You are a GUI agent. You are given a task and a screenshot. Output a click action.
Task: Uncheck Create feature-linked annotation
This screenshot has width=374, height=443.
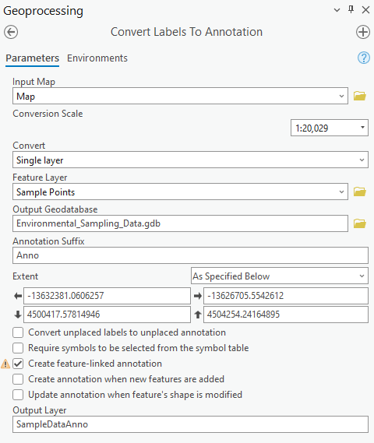pyautogui.click(x=18, y=364)
